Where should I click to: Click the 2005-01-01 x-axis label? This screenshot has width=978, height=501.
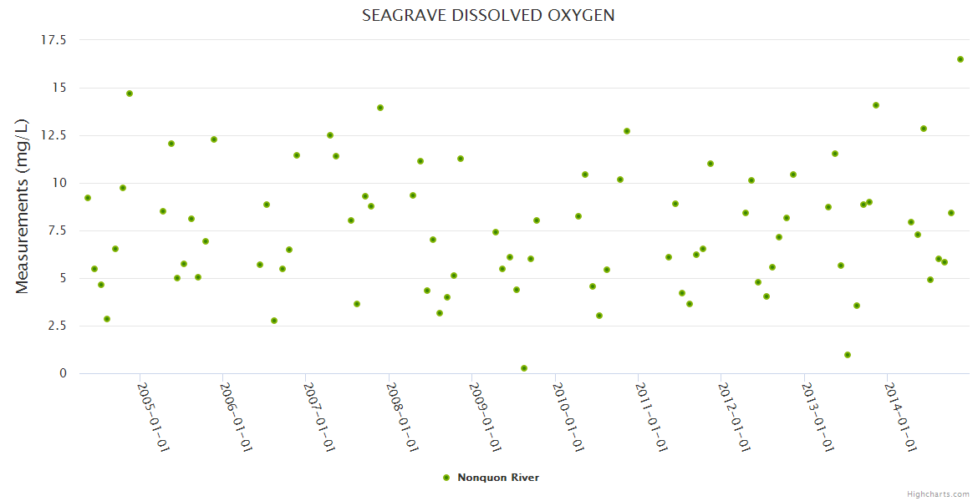click(153, 417)
